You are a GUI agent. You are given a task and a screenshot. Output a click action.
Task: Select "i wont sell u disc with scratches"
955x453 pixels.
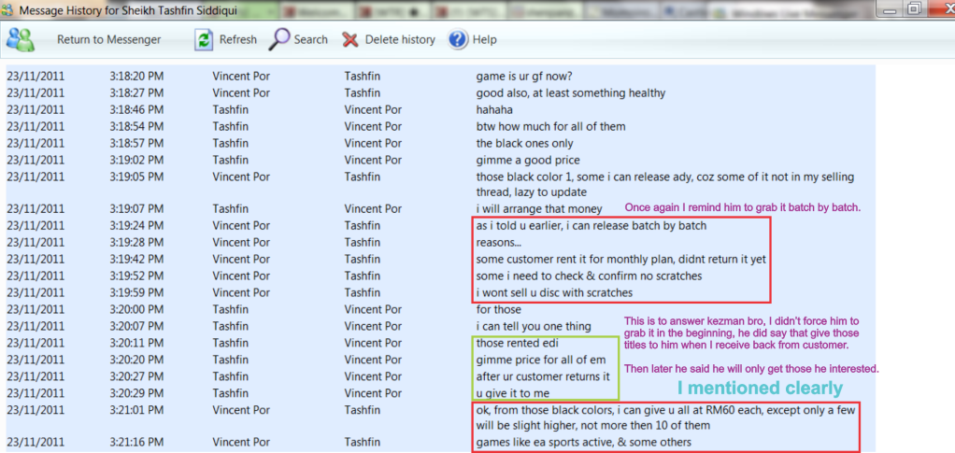pos(553,292)
